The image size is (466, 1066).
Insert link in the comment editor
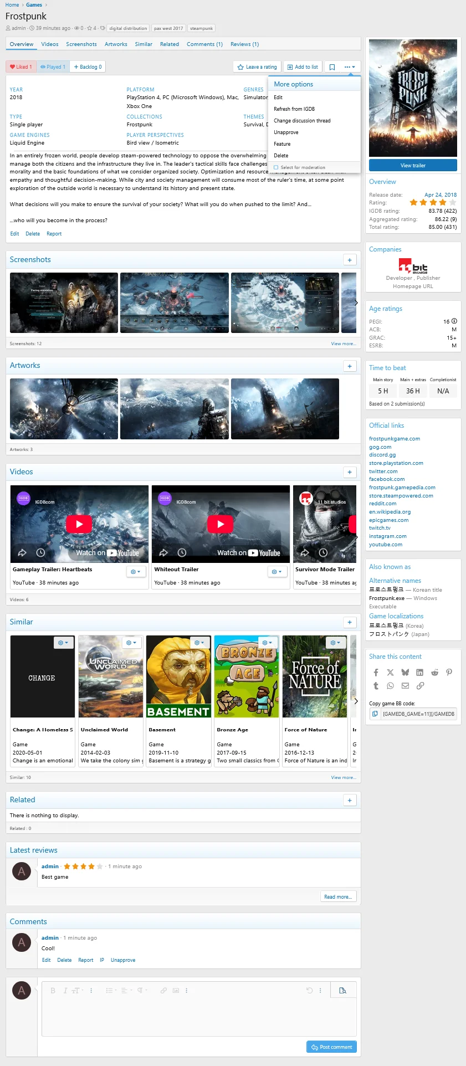click(163, 990)
